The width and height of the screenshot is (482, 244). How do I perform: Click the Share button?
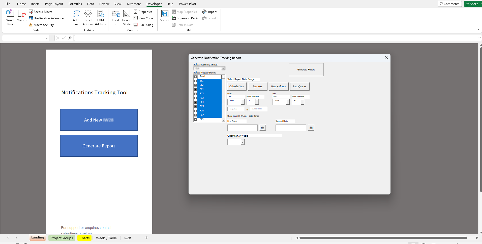473,4
